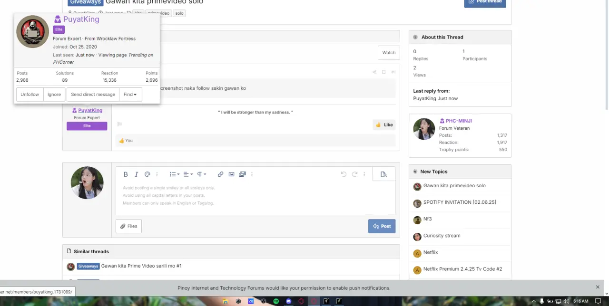Dismiss the push notification permission bar

coord(598,287)
